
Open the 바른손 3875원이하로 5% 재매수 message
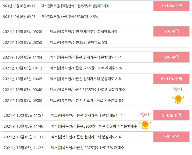87,148
